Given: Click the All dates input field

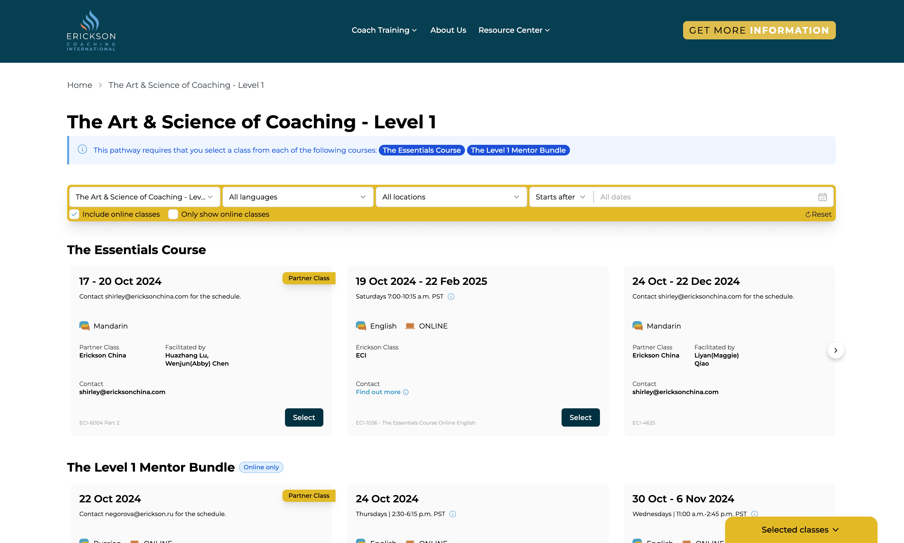Looking at the screenshot, I should pyautogui.click(x=706, y=197).
